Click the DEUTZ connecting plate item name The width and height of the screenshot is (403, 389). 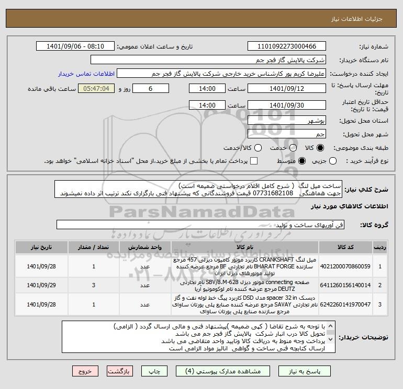pos(245,286)
